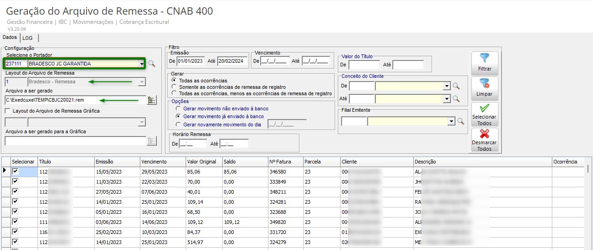The height and width of the screenshot is (250, 593).
Task: Expand the Filial Emitente dropdown
Action: (451, 121)
